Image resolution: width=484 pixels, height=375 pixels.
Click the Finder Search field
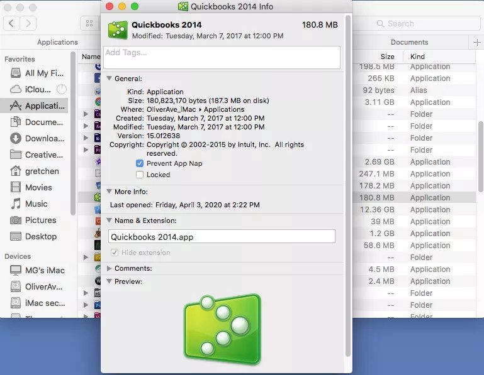(417, 24)
